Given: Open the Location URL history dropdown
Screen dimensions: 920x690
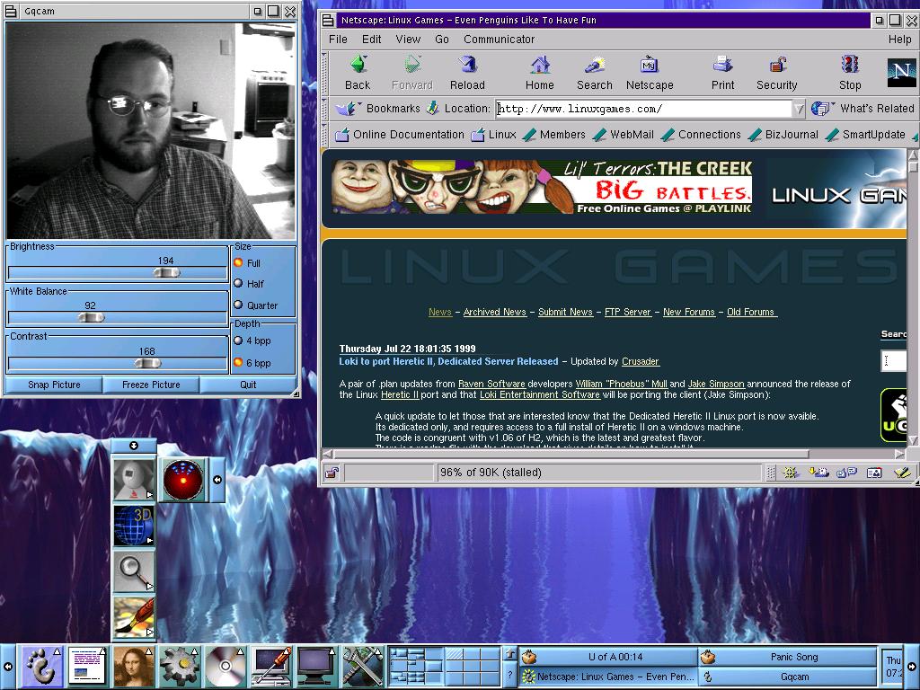Looking at the screenshot, I should (798, 109).
